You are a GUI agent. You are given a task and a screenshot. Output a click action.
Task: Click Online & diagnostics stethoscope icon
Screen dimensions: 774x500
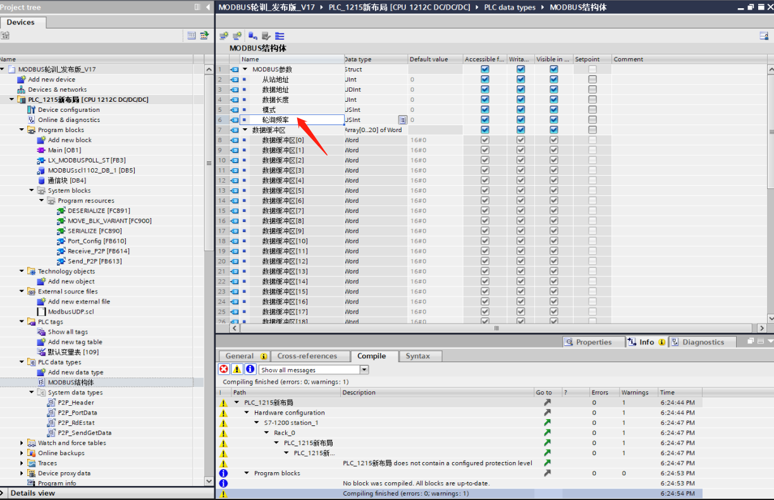[32, 120]
